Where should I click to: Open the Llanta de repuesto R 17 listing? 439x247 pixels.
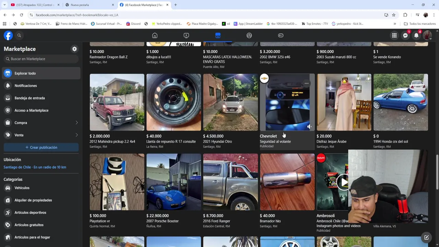tap(174, 102)
